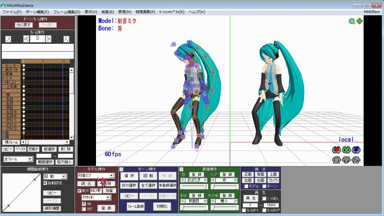
Task: Click next eye morph » arrow beside まばたき
Action: [x=205, y=180]
